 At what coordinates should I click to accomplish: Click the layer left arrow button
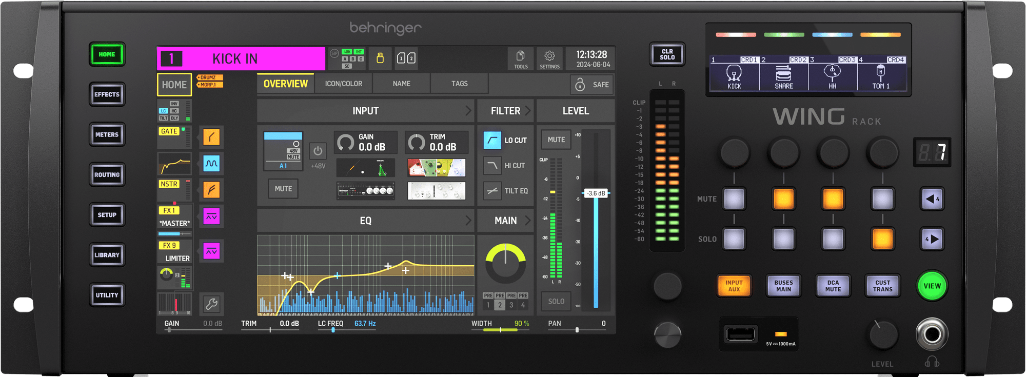click(932, 199)
